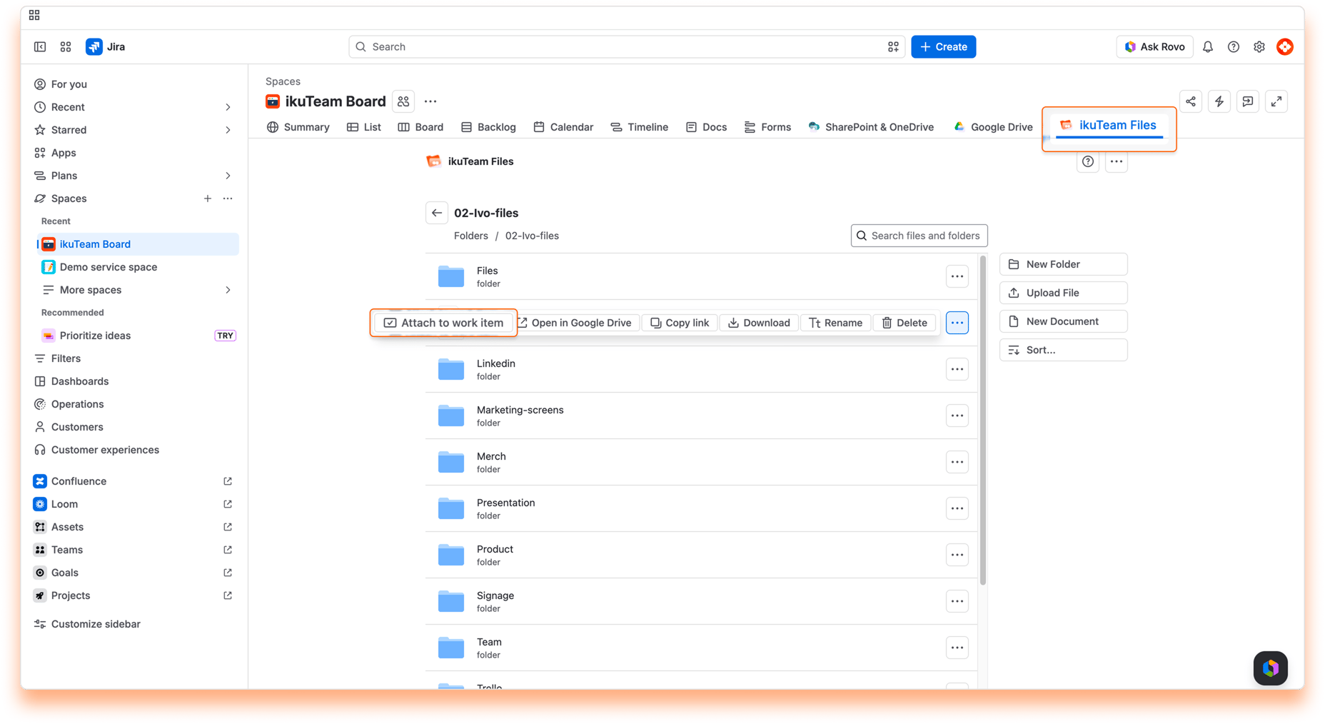Viewport: 1325px width, 724px height.
Task: Click the Ask Rovo button
Action: pyautogui.click(x=1154, y=46)
